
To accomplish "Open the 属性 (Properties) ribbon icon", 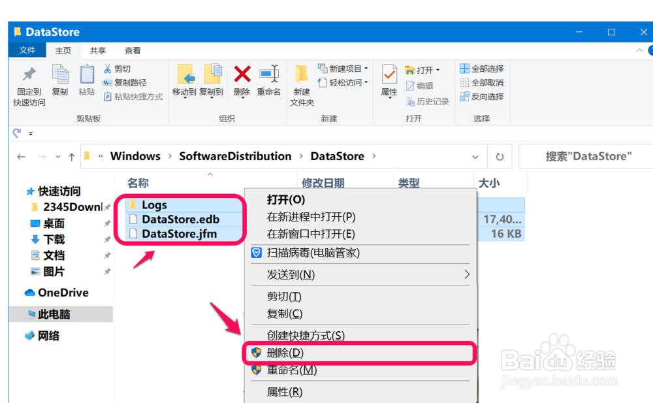I will pos(389,78).
